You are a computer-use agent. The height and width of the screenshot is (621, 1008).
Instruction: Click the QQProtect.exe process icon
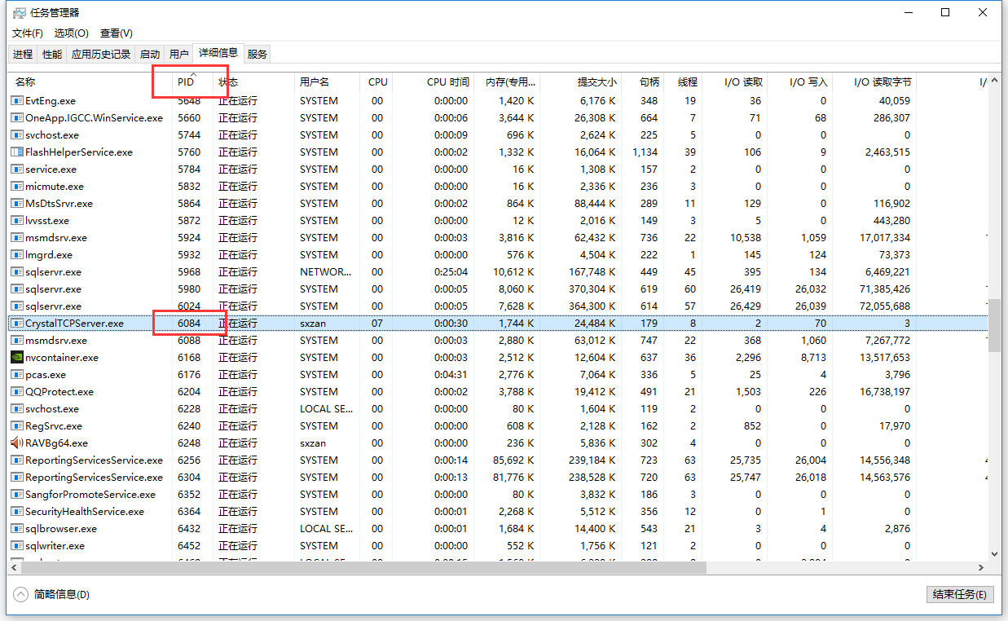click(17, 392)
